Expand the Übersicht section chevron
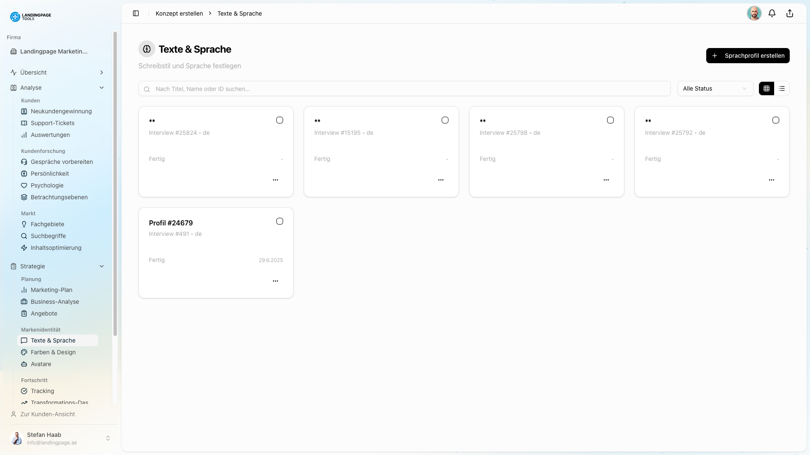Screen dimensions: 810x455 coord(102,72)
